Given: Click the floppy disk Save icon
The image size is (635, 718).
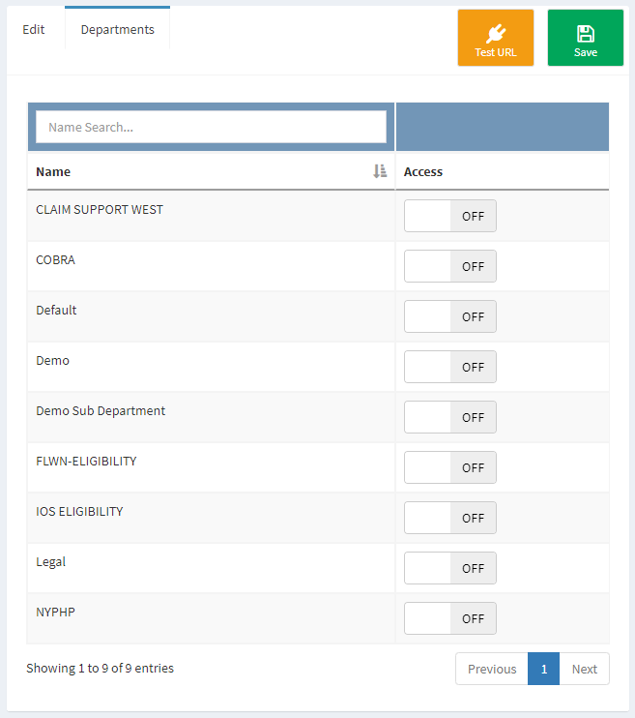Looking at the screenshot, I should coord(586,34).
